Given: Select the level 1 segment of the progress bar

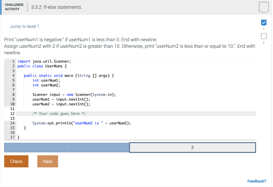Looking at the screenshot, I should click(66, 147).
